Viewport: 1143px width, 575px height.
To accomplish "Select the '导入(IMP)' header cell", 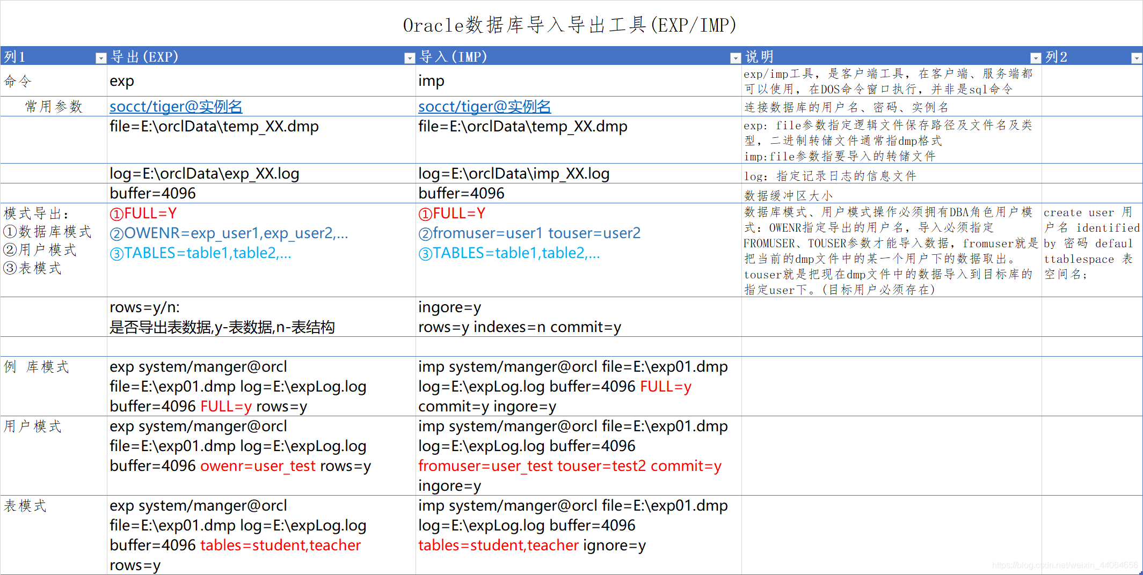I will click(x=579, y=56).
